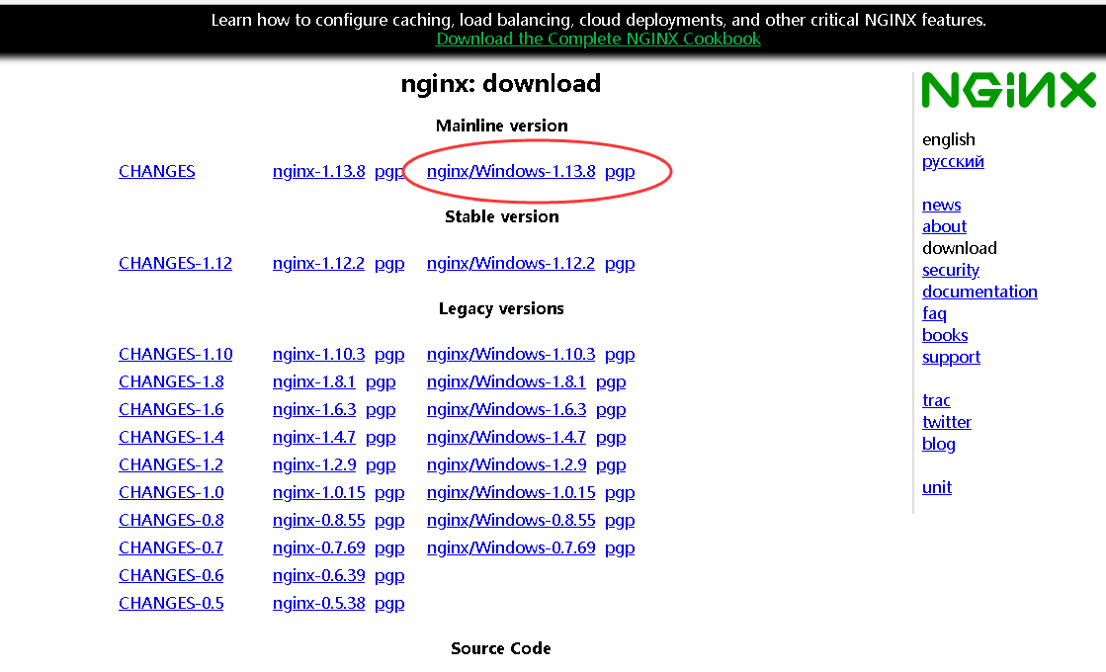Image resolution: width=1106 pixels, height=672 pixels.
Task: Open pgp signature for nginx-0.6.39
Action: 389,576
